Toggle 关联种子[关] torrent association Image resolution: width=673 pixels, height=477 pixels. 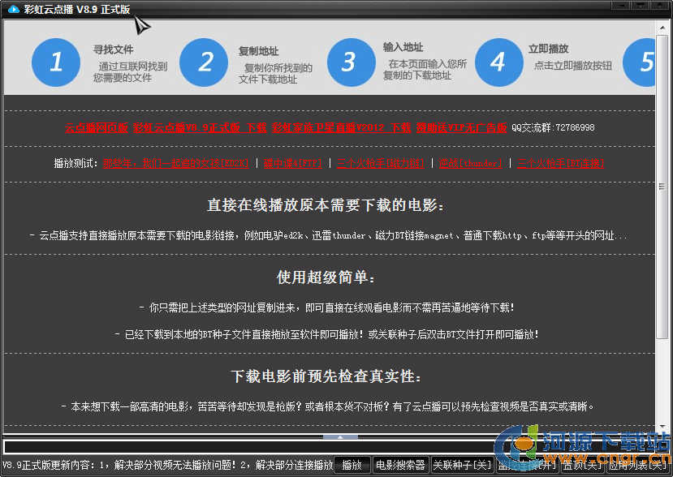tap(462, 465)
